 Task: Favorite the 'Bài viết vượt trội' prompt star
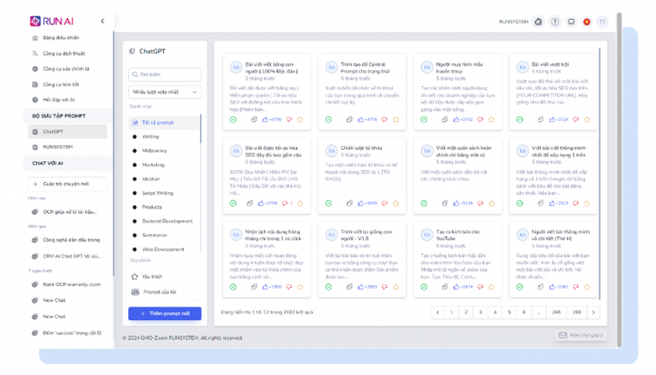point(587,120)
